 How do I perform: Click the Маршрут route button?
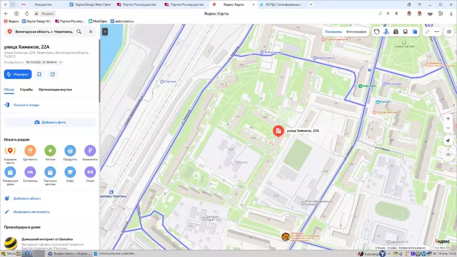18,74
